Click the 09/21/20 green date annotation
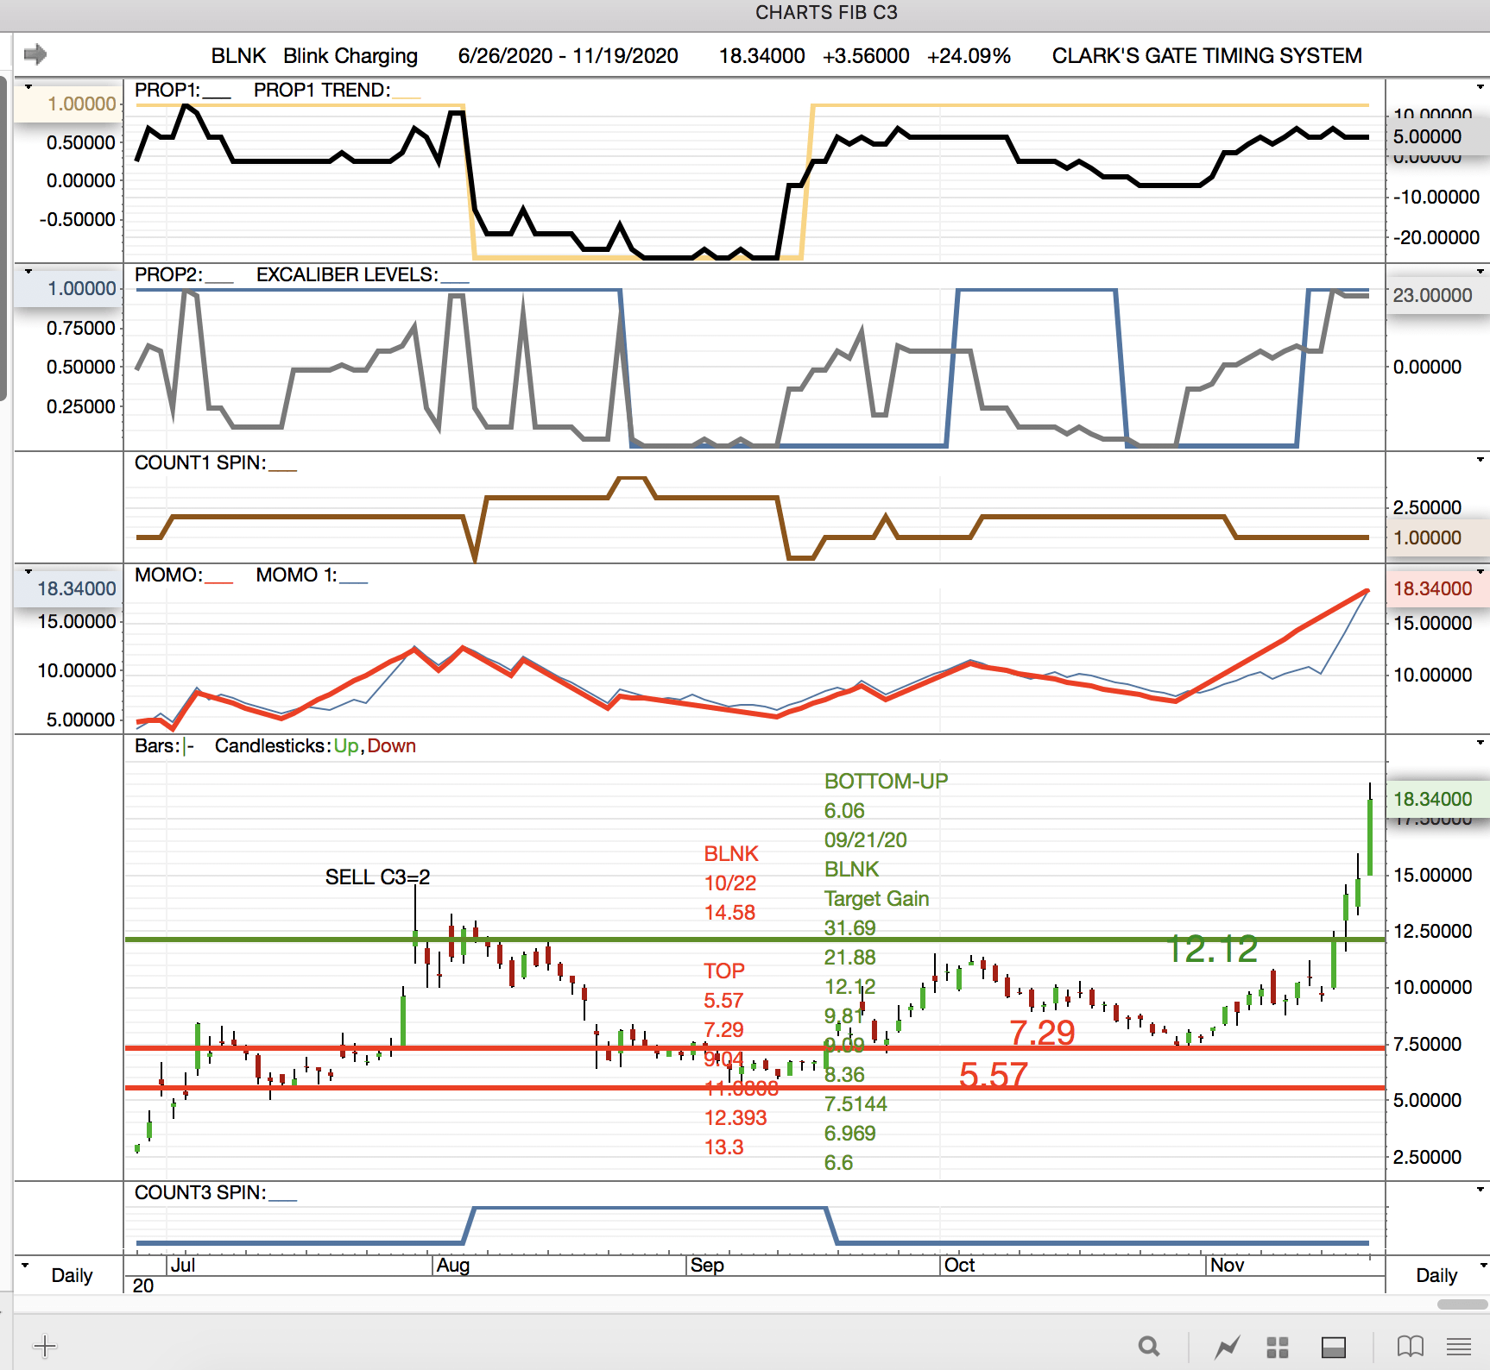This screenshot has height=1370, width=1490. [x=865, y=839]
